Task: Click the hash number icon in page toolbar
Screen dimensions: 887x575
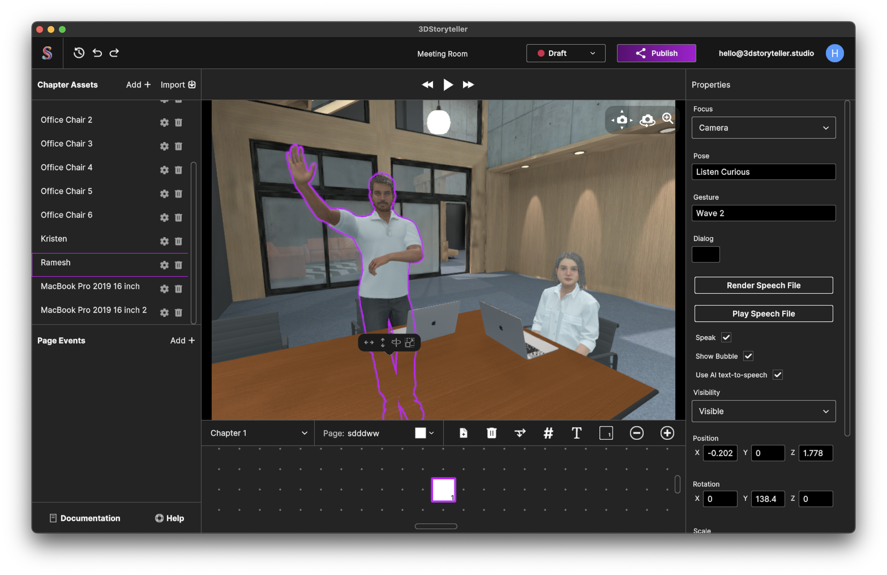Action: coord(548,433)
